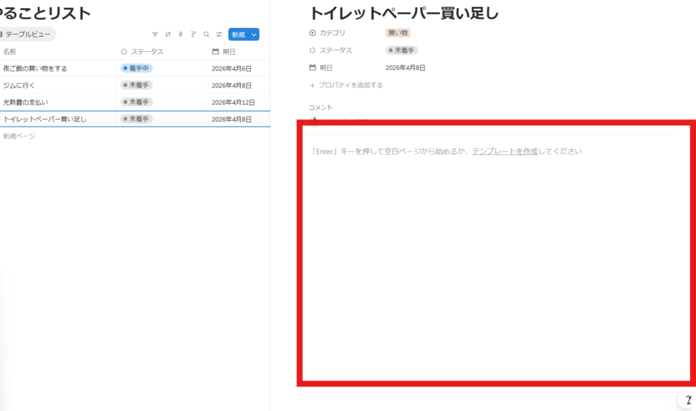Open the 買い物 category tag selector
This screenshot has width=696, height=411.
(x=398, y=33)
